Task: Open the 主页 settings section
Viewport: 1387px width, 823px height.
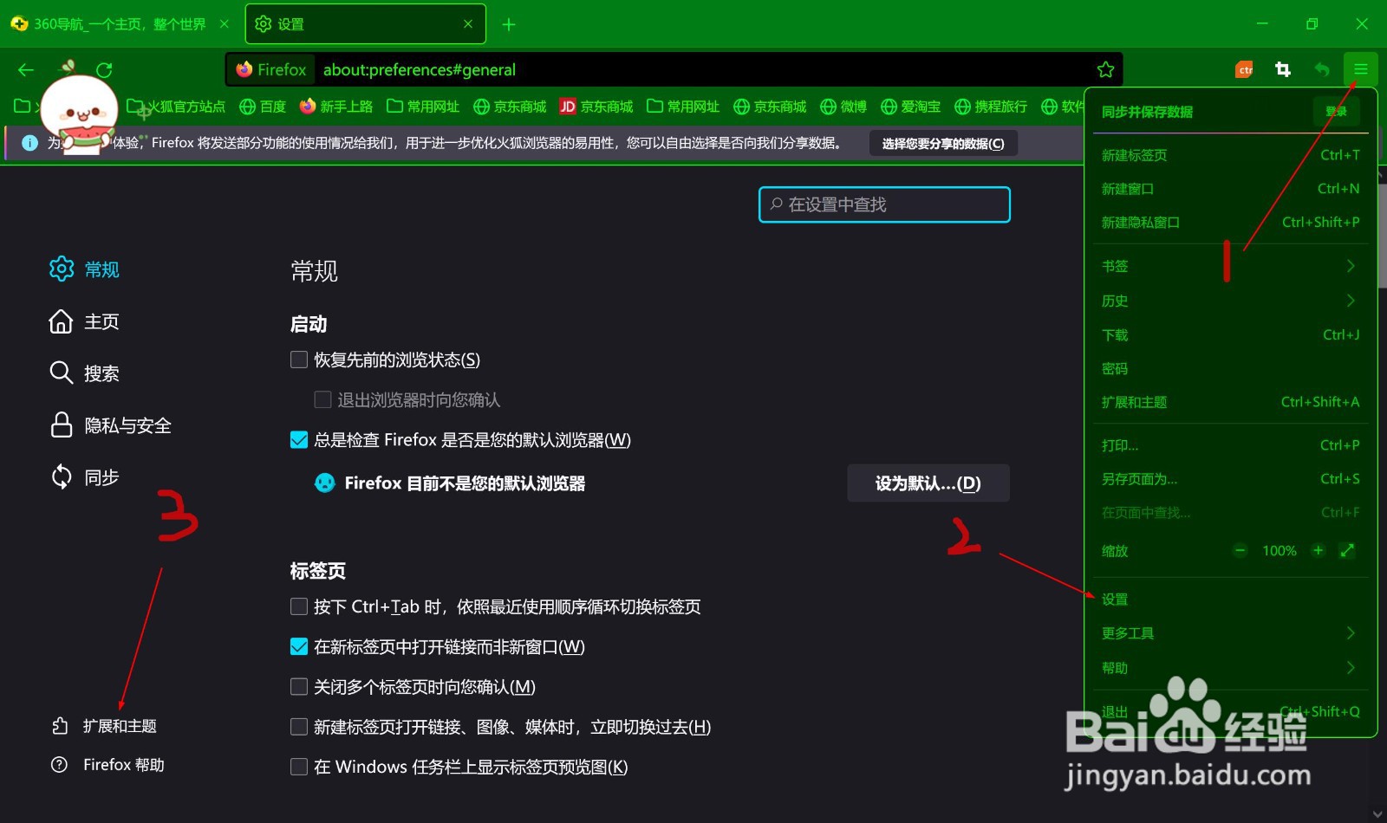Action: click(100, 321)
